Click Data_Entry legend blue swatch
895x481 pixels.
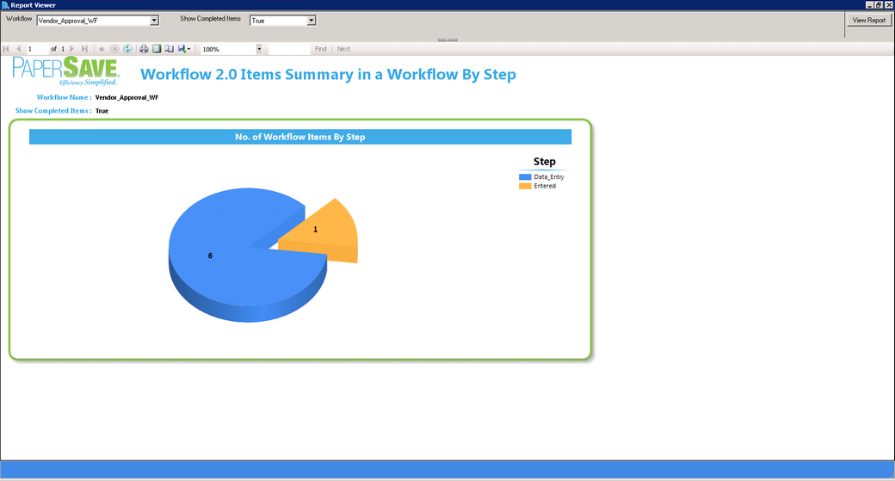coord(525,177)
